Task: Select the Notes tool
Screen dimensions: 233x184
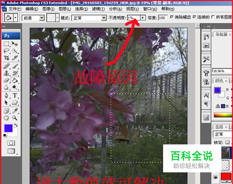Action: click(7, 111)
